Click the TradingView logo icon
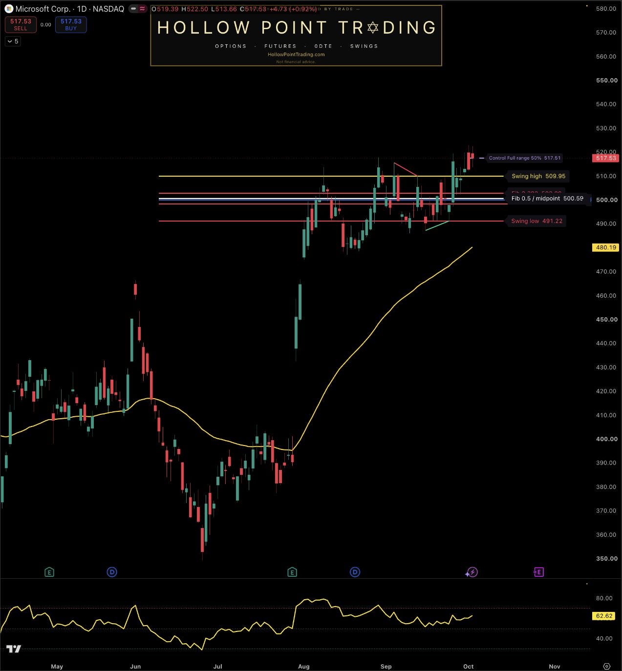622x671 pixels. pos(13,649)
